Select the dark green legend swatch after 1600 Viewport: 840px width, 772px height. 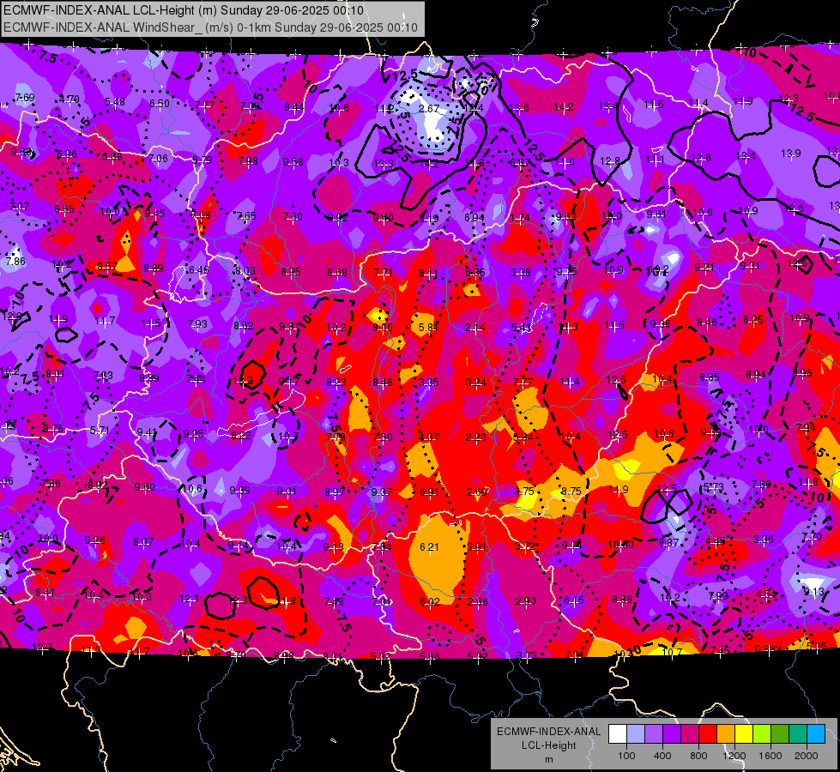[x=780, y=734]
